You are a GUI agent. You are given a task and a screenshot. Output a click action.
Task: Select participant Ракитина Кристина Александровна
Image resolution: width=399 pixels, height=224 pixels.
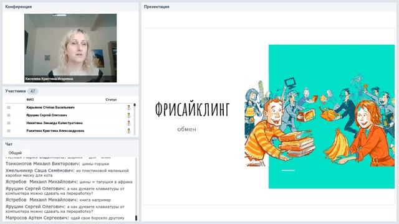pos(55,131)
